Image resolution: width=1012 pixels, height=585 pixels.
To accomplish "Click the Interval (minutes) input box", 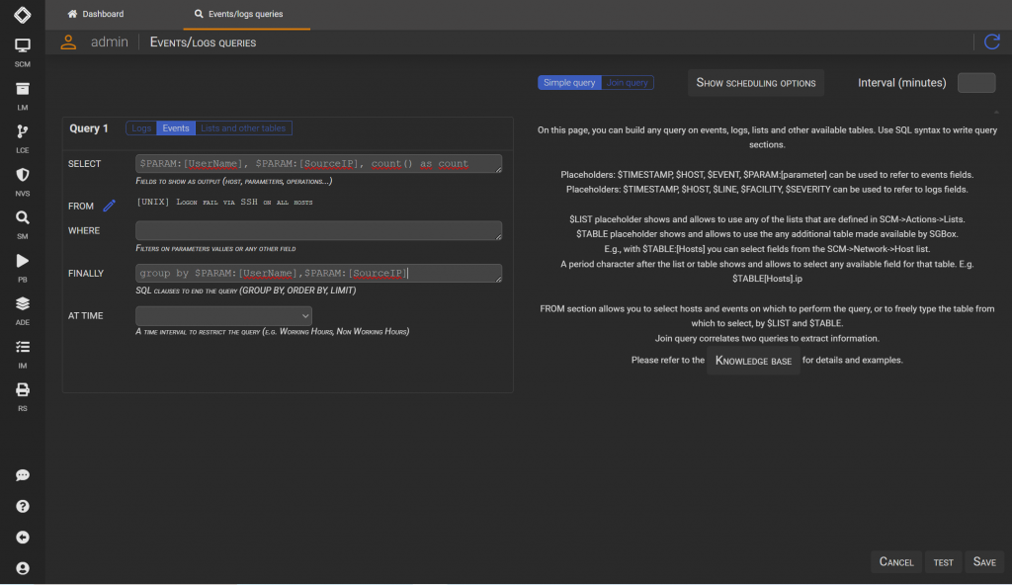I will click(975, 83).
